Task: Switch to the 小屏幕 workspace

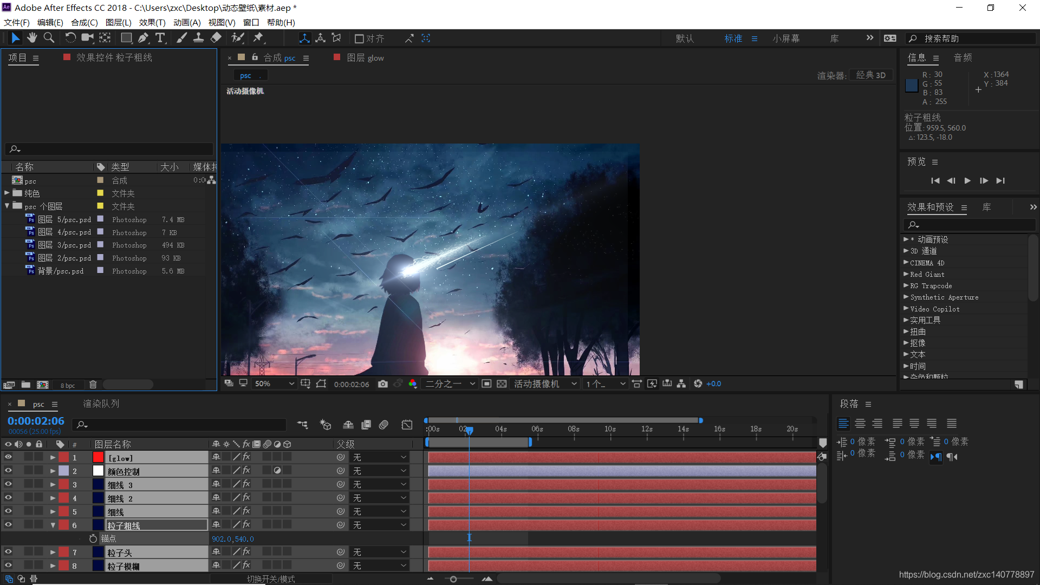Action: [786, 38]
